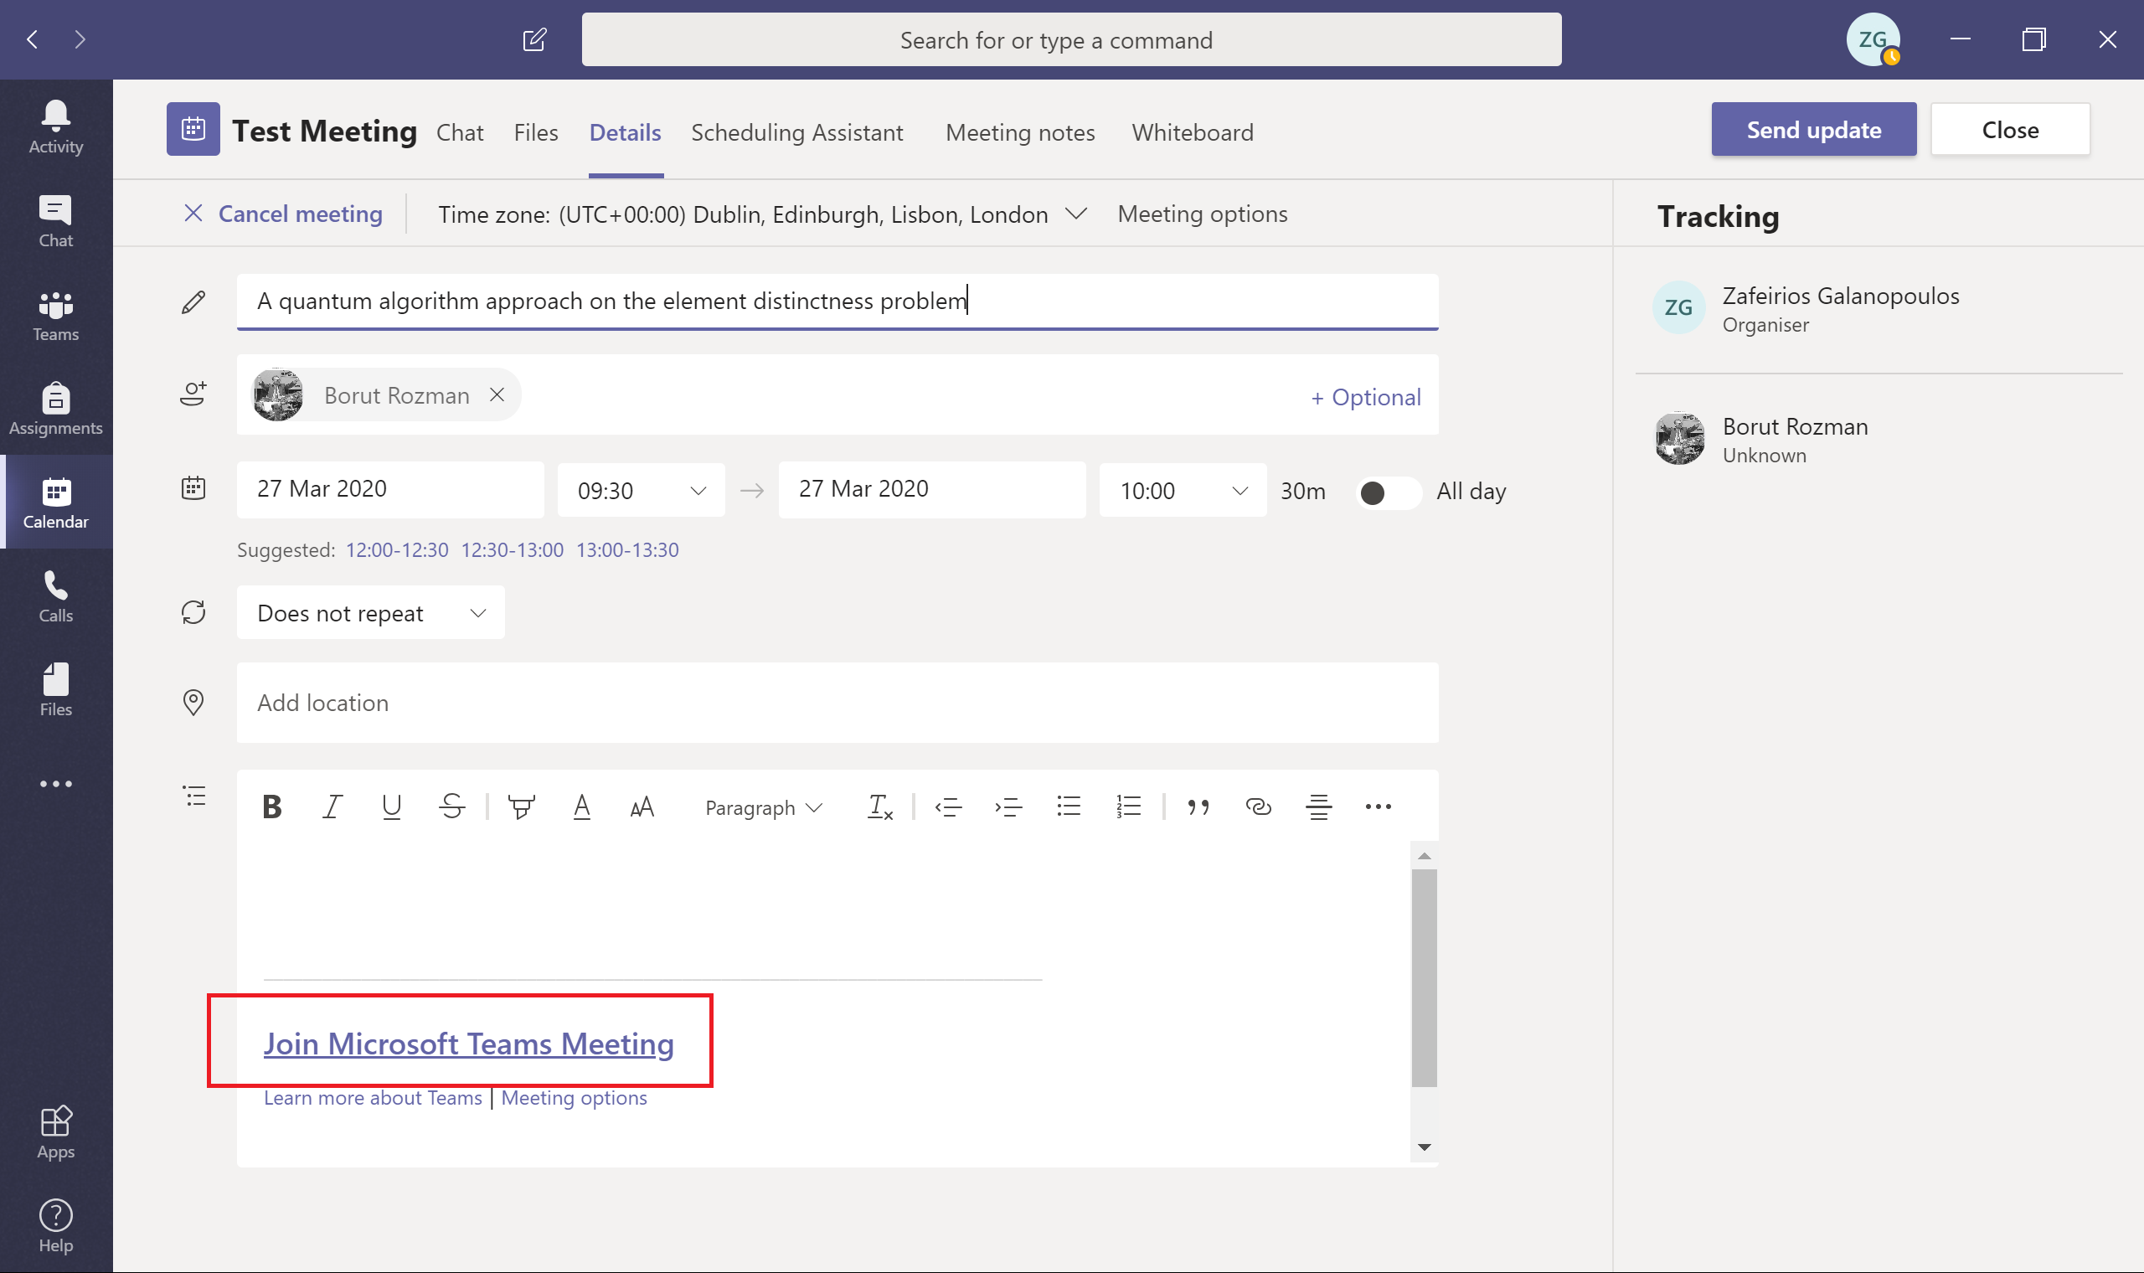The width and height of the screenshot is (2144, 1273).
Task: Open Assignments in the sidebar
Action: pyautogui.click(x=56, y=409)
